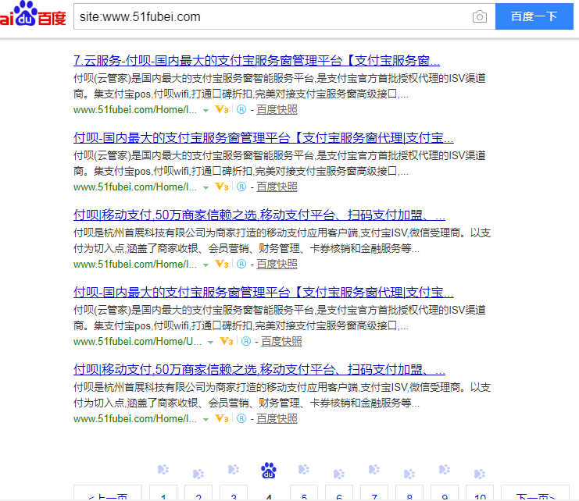
Task: Click V3 badge beside the Home/U... URL
Action: 227,341
